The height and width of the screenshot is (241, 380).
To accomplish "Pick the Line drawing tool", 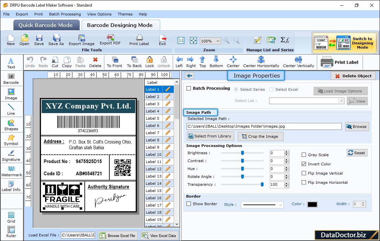I will click(x=11, y=109).
